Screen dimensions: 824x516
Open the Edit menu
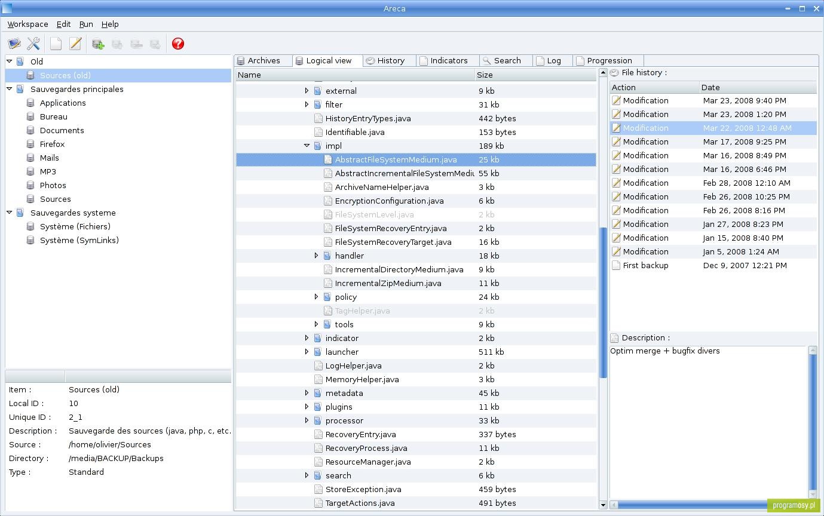63,24
